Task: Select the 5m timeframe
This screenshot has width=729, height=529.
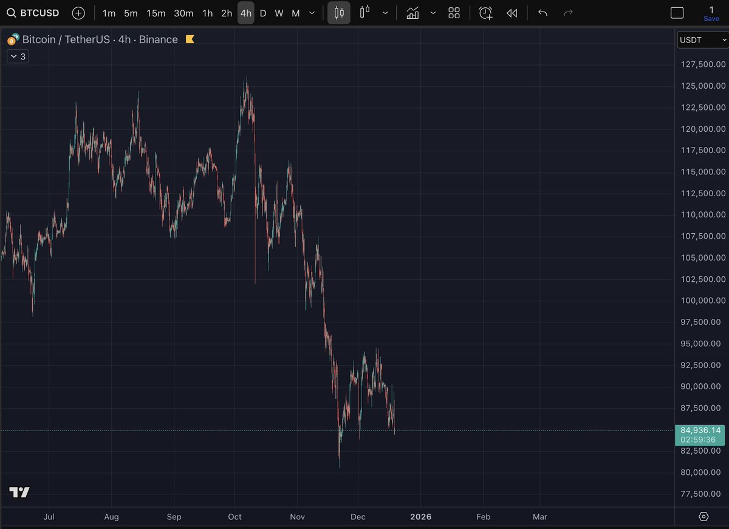Action: [131, 13]
